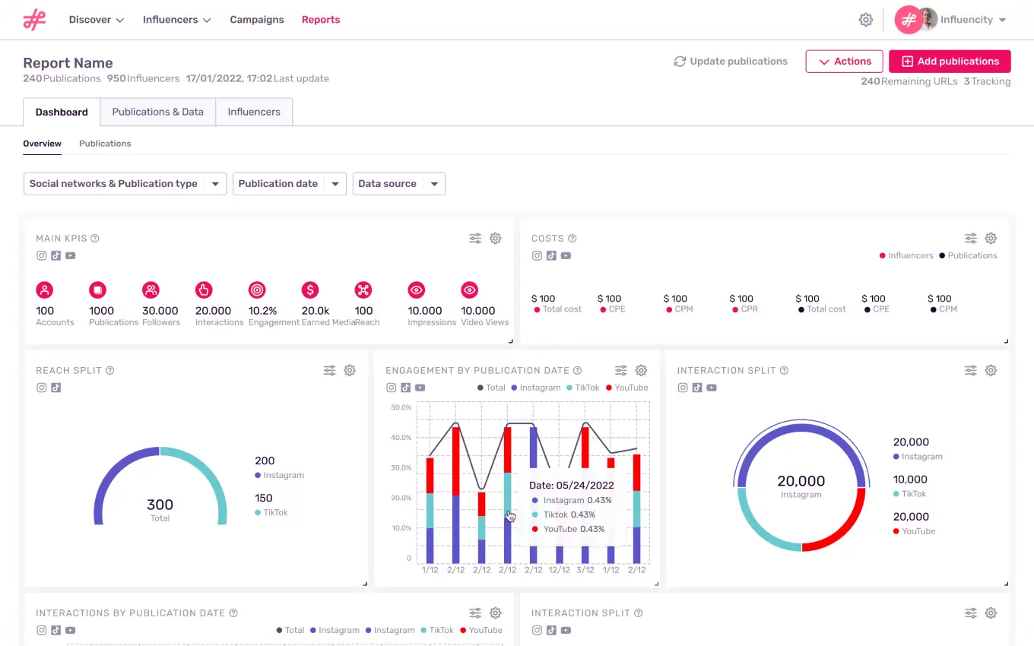Image resolution: width=1034 pixels, height=646 pixels.
Task: Click the Add publications button
Action: (950, 61)
